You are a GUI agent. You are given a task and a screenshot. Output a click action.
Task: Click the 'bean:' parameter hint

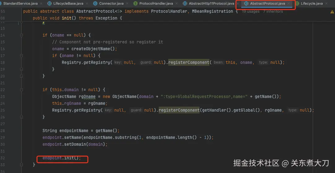coord(218,63)
